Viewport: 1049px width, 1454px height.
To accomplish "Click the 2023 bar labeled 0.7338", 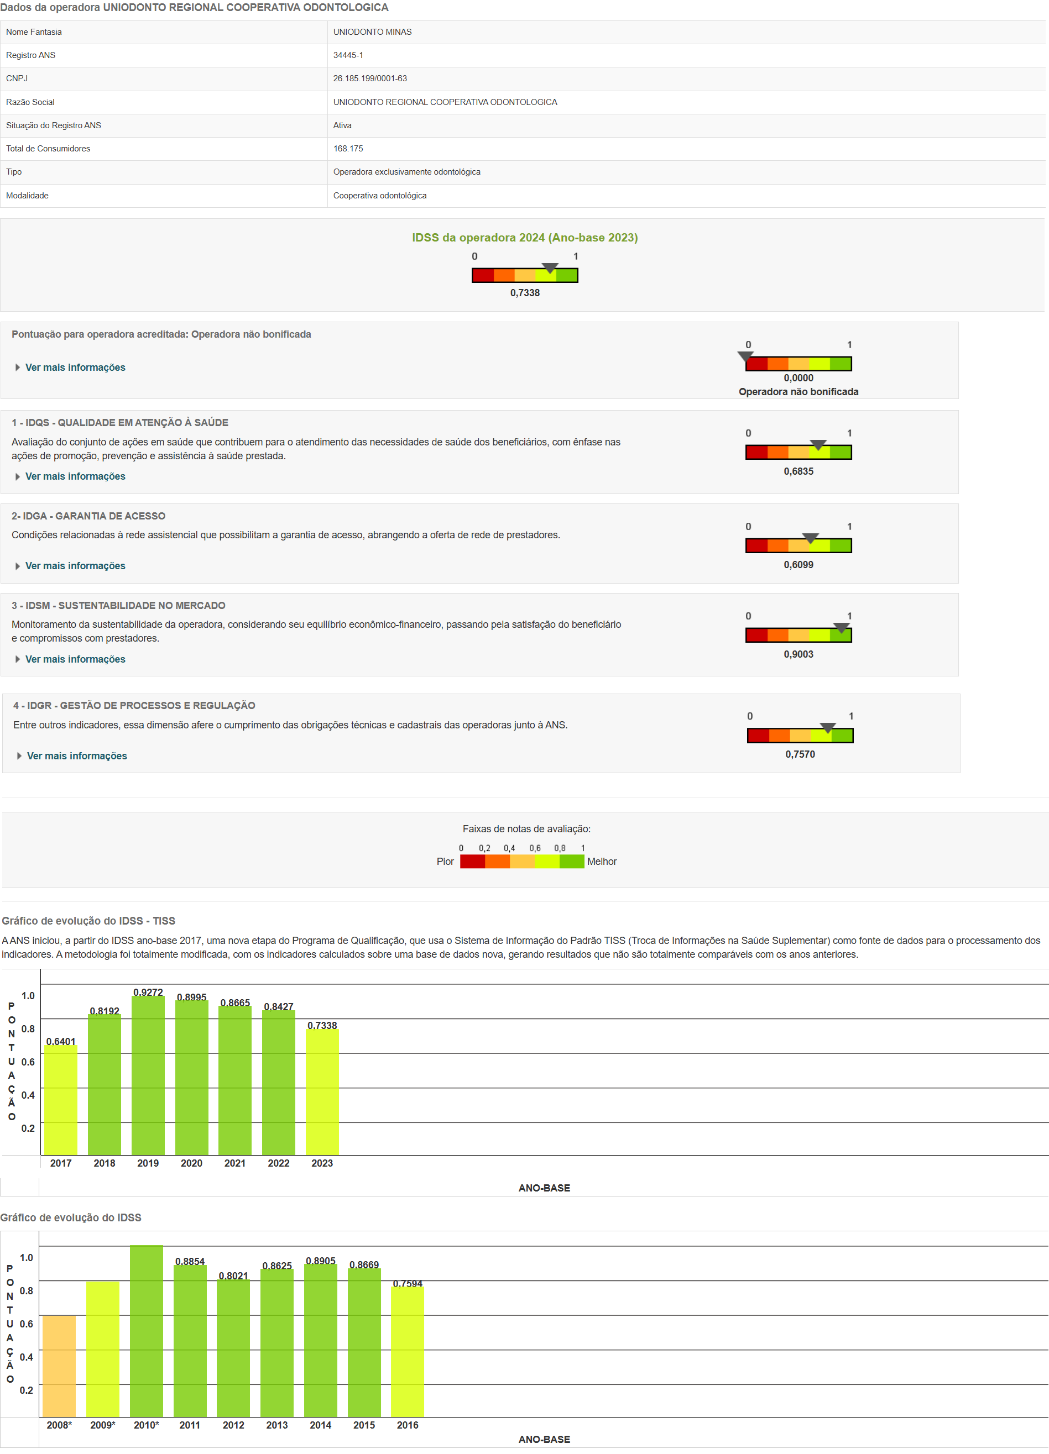I will [x=322, y=1092].
